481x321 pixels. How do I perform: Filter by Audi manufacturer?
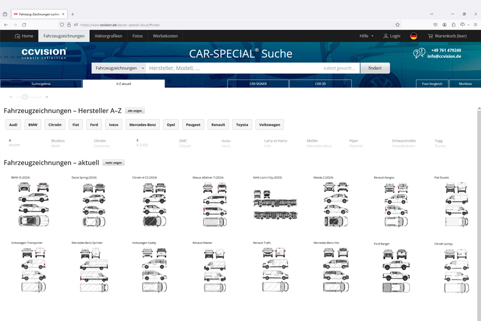pos(13,125)
